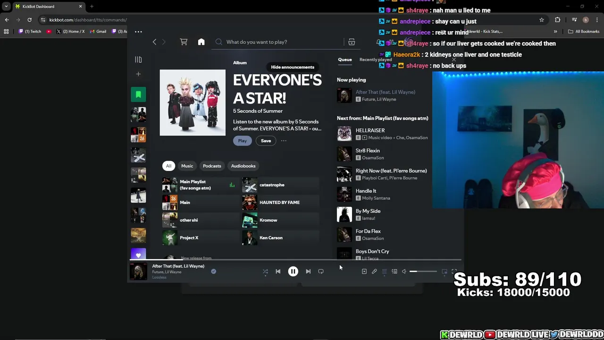This screenshot has height=340, width=604.
Task: Hide announcements button
Action: tap(293, 67)
